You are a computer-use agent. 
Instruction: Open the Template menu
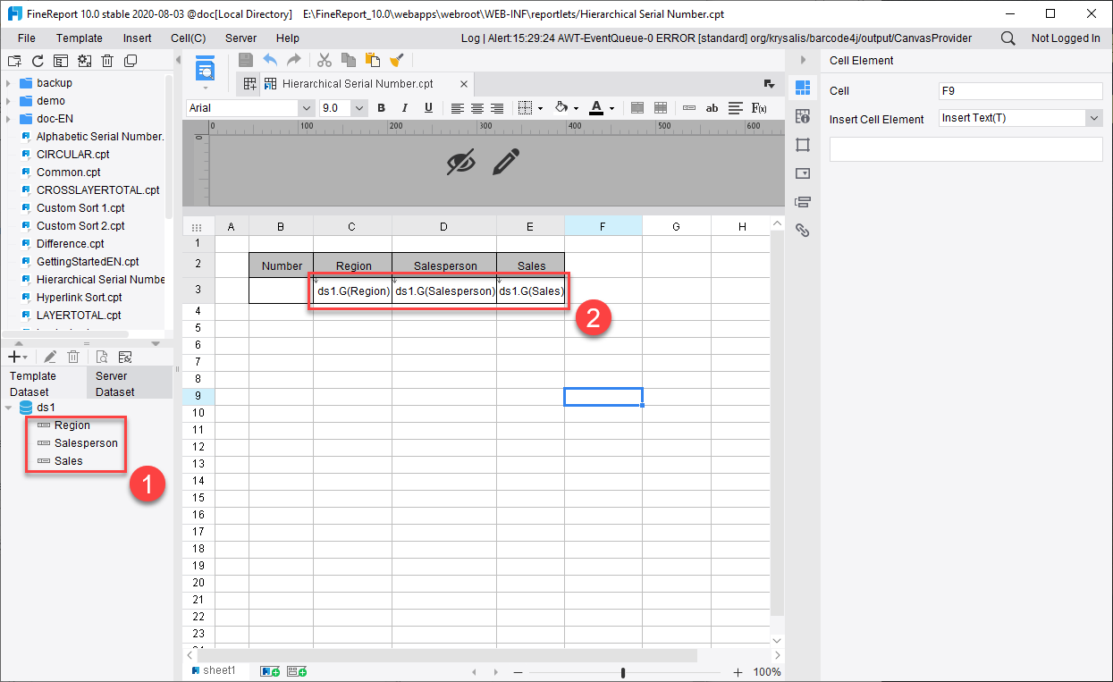point(80,38)
